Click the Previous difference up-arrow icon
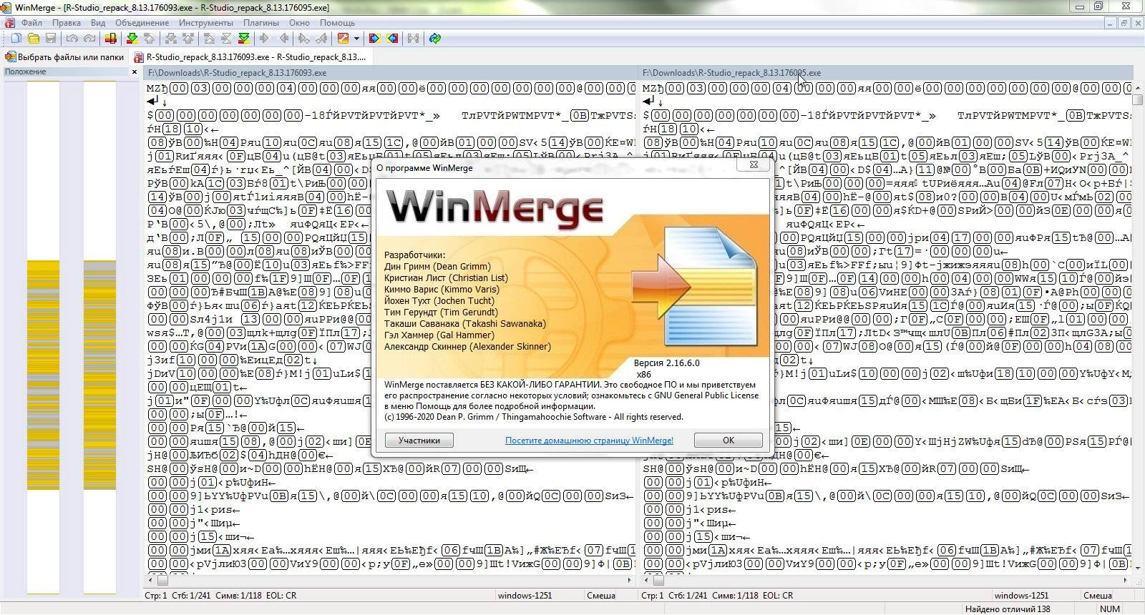1145x615 pixels. pos(149,39)
